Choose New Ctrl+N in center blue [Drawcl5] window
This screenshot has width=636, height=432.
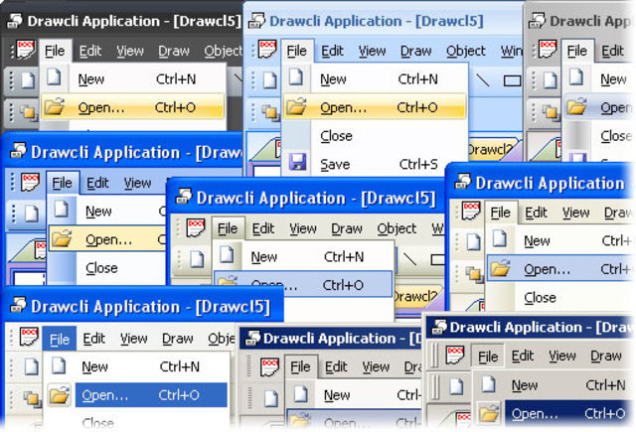(303, 256)
